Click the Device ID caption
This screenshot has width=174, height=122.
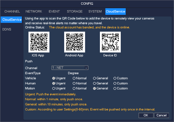tap(110, 55)
